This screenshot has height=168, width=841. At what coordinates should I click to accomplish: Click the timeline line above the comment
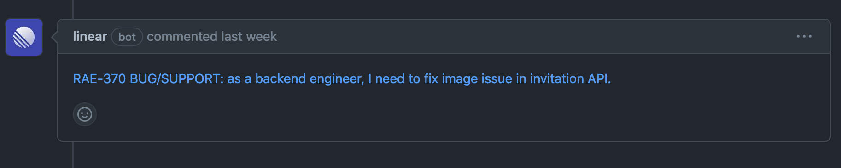73,9
